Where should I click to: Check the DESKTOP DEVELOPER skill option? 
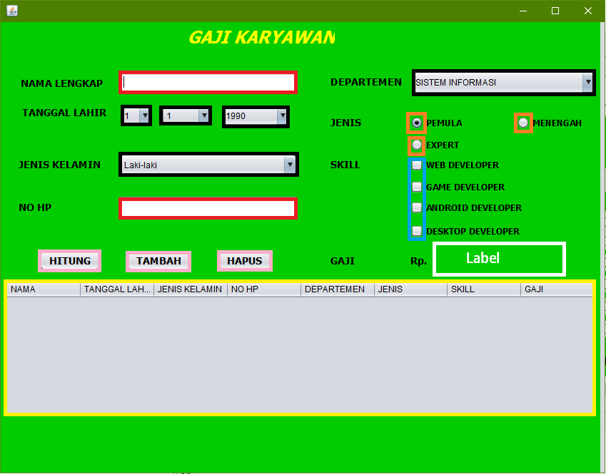coord(417,231)
